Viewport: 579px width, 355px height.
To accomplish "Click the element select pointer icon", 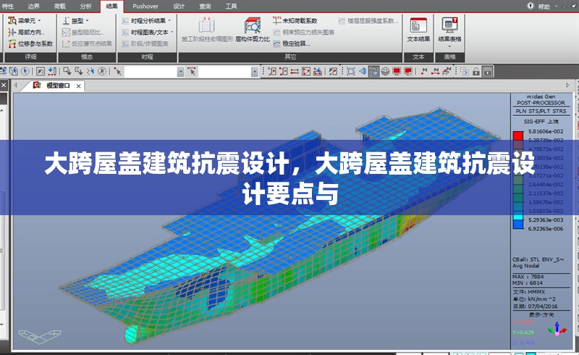I will (x=192, y=72).
